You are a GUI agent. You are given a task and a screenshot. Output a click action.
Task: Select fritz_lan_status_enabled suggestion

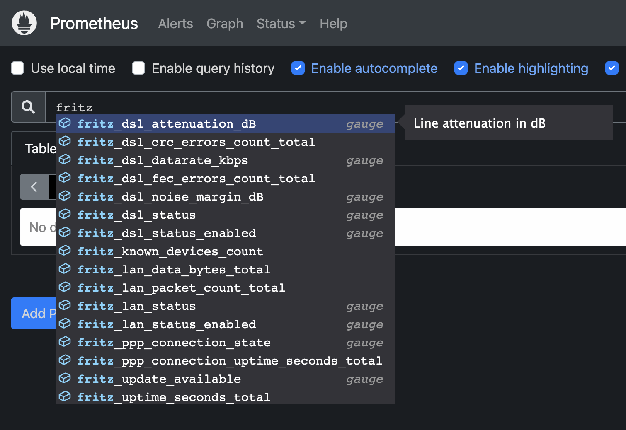(x=226, y=324)
